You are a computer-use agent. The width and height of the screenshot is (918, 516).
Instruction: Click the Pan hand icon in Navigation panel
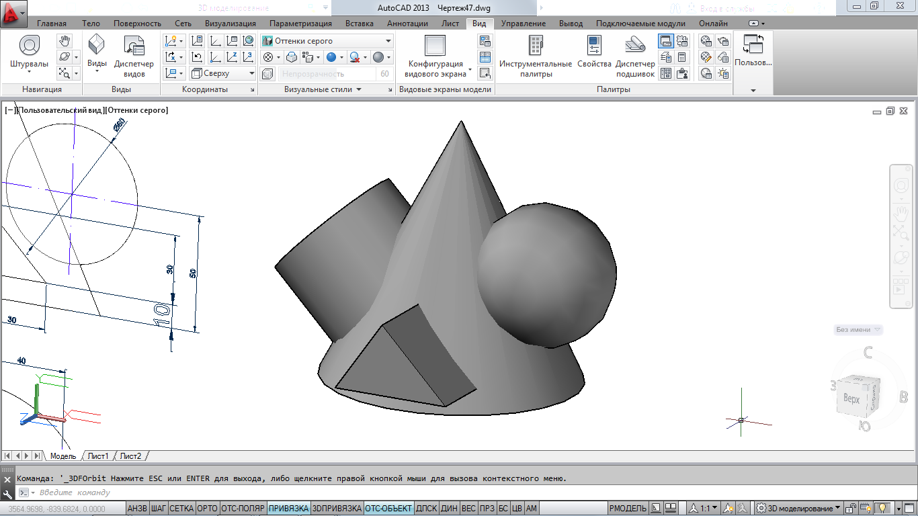(x=65, y=41)
